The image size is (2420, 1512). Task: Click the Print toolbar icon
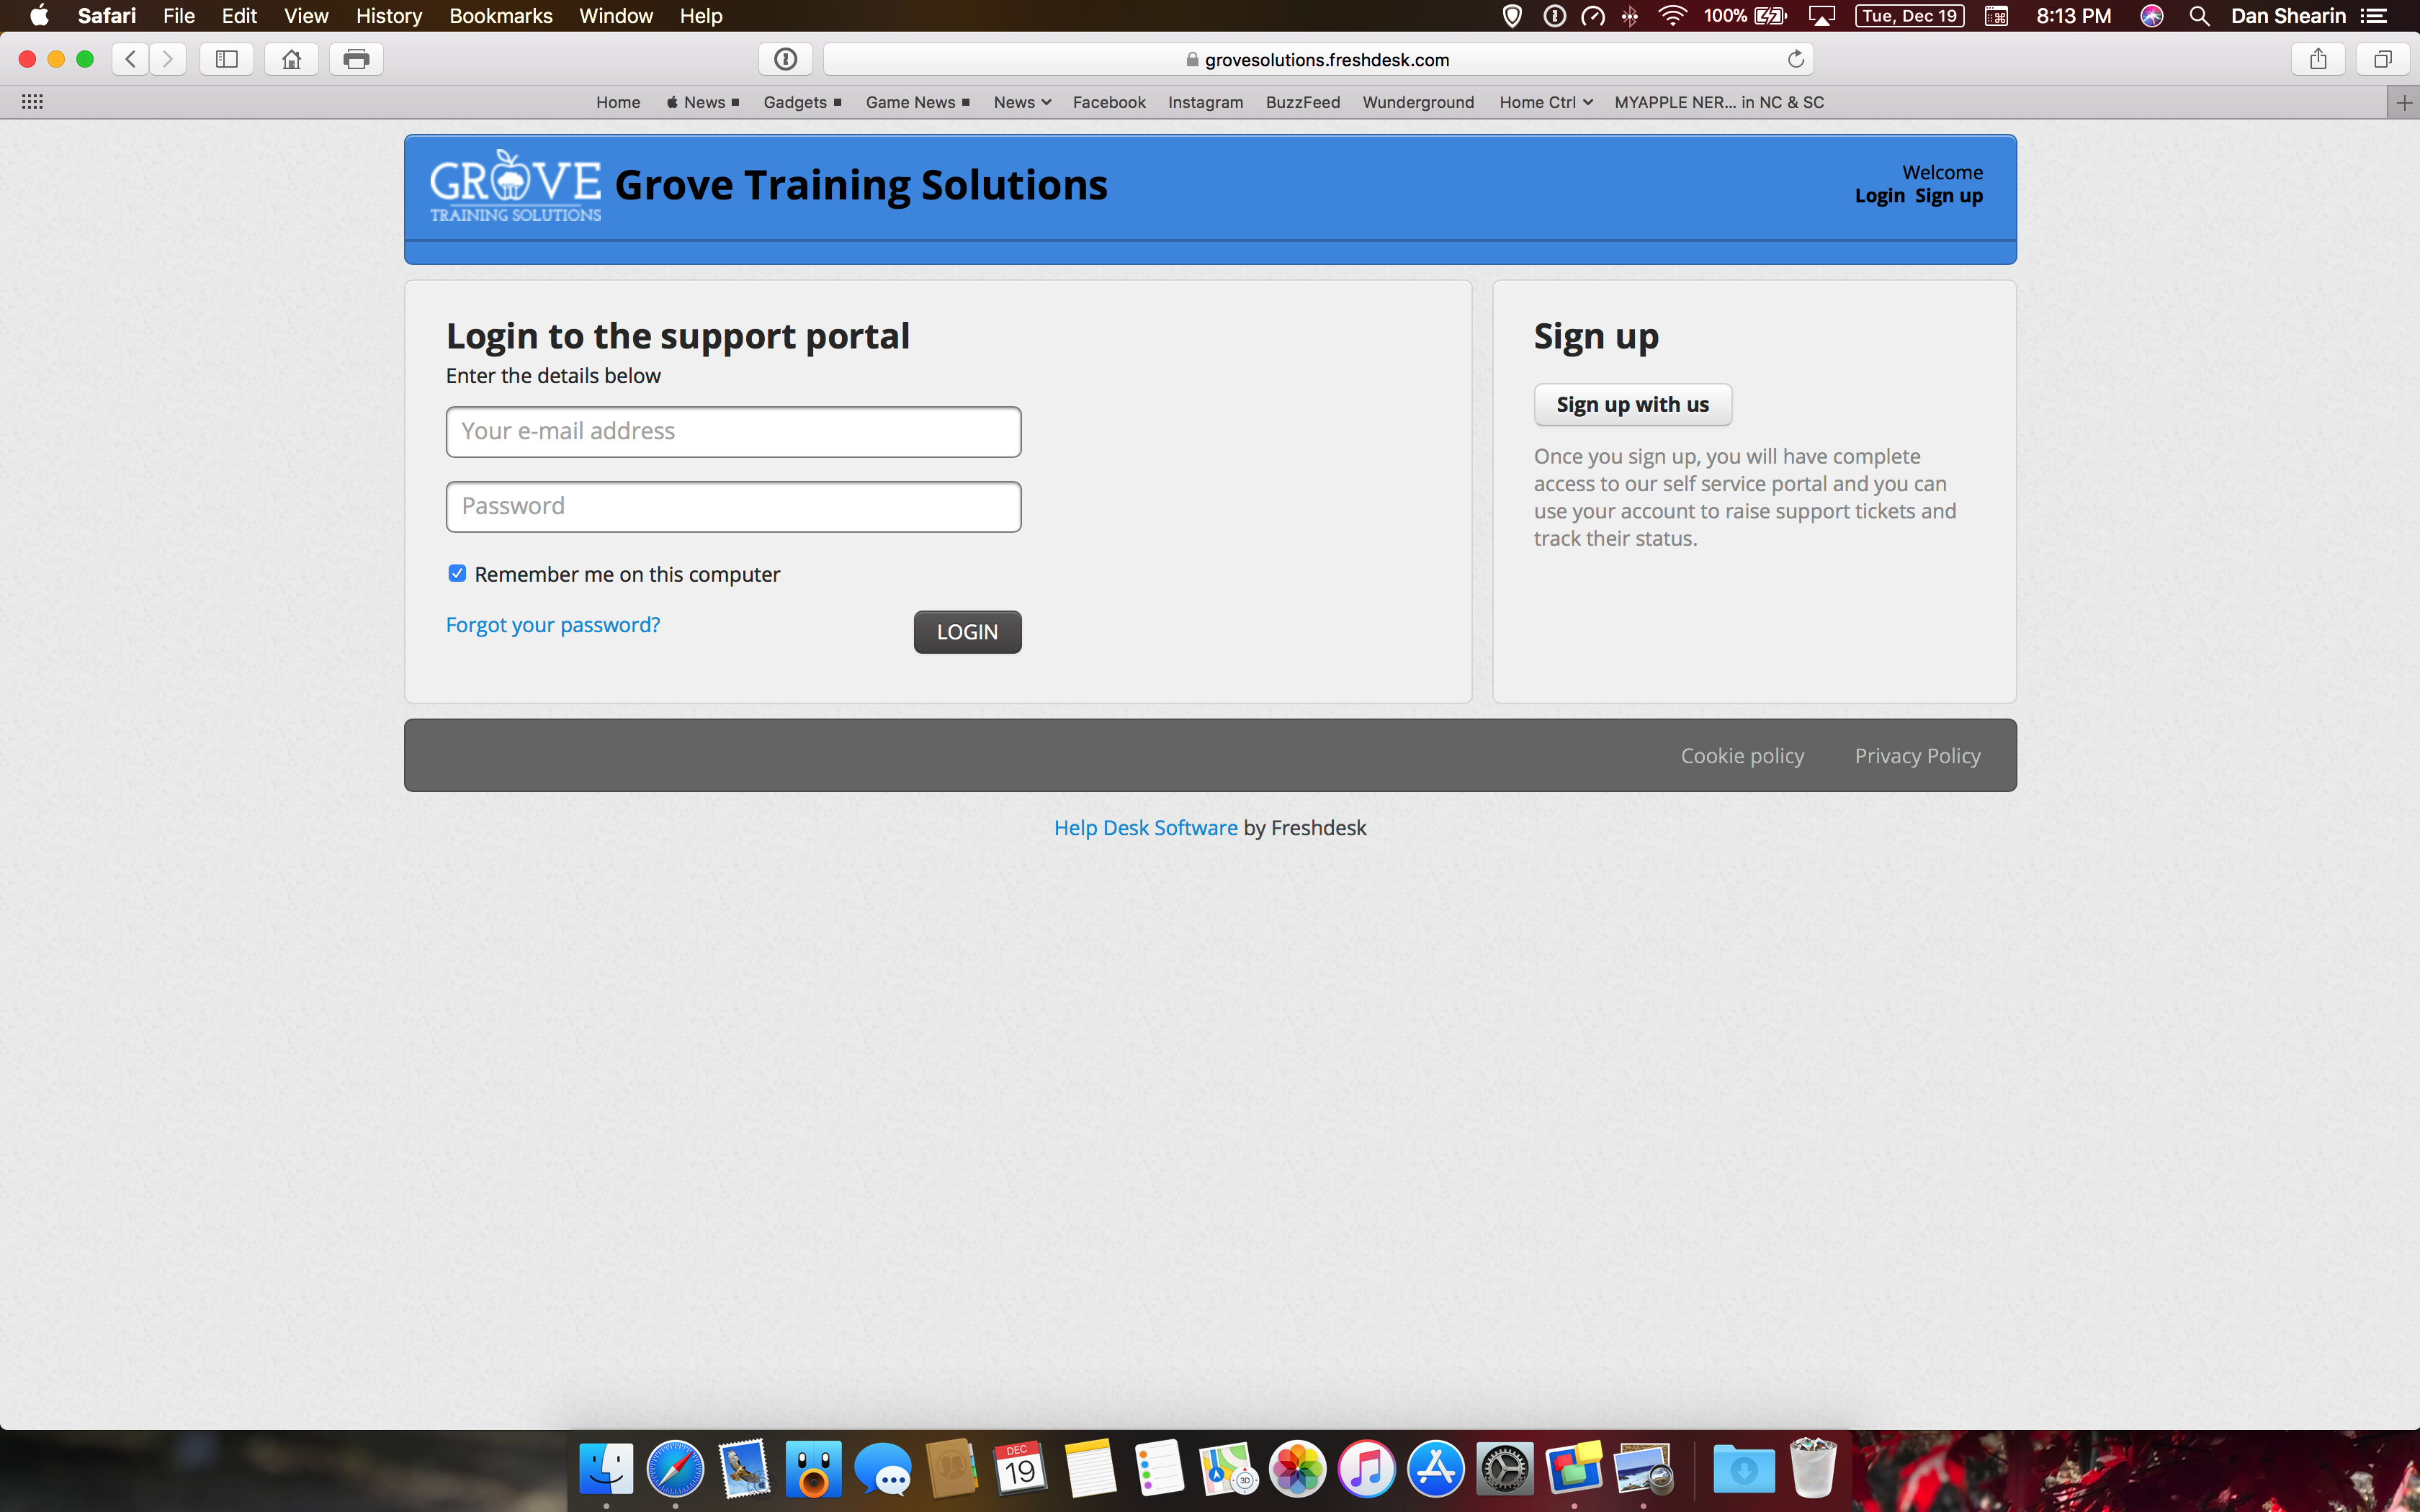(x=356, y=59)
